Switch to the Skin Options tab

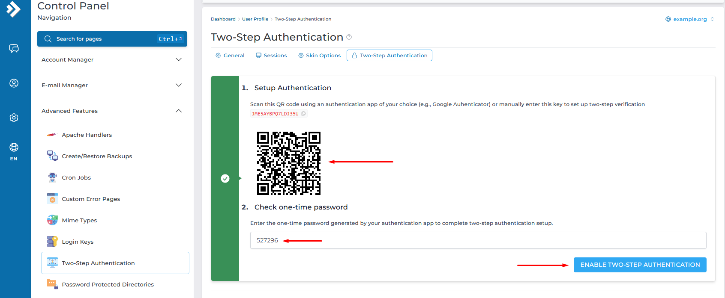click(x=320, y=56)
